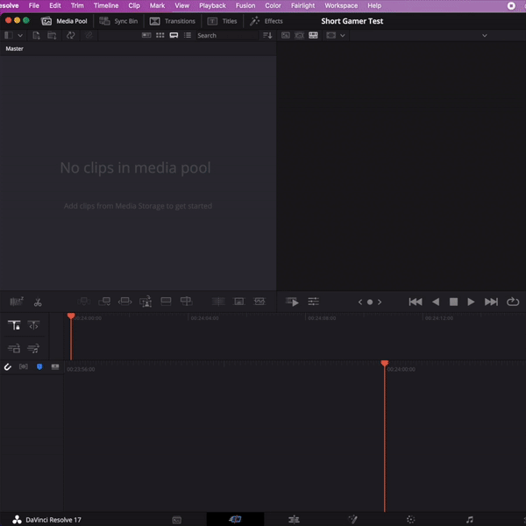Click the lower timeline playhead handle
526x526 pixels.
[x=385, y=363]
